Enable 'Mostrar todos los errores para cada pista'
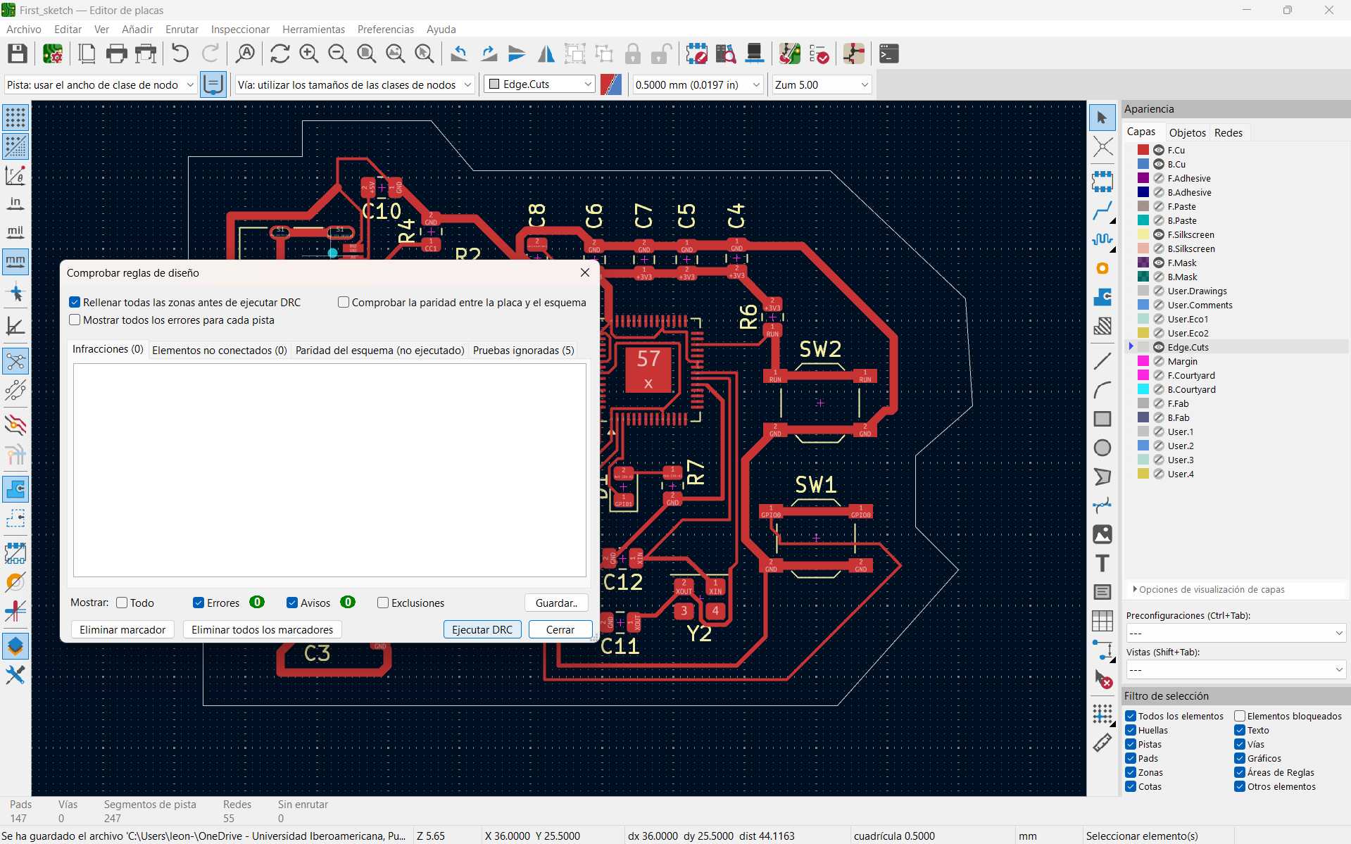The image size is (1351, 844). pos(75,320)
